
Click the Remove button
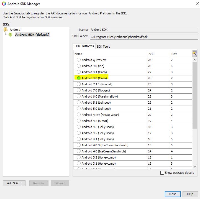pyautogui.click(x=39, y=183)
